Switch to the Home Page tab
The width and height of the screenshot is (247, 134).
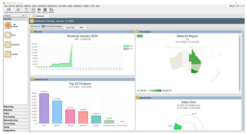(70, 27)
